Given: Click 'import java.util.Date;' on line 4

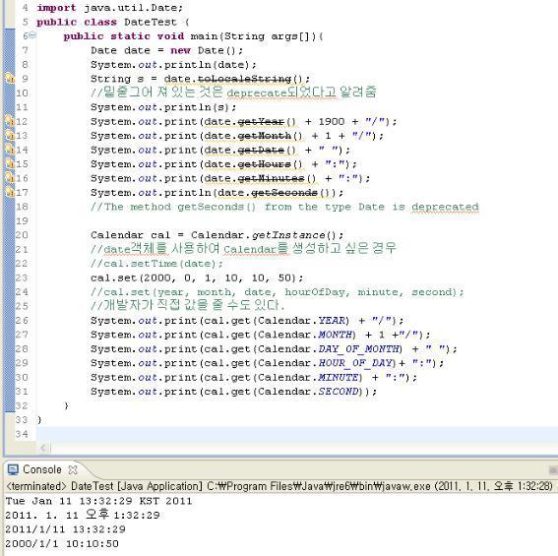Looking at the screenshot, I should (110, 8).
